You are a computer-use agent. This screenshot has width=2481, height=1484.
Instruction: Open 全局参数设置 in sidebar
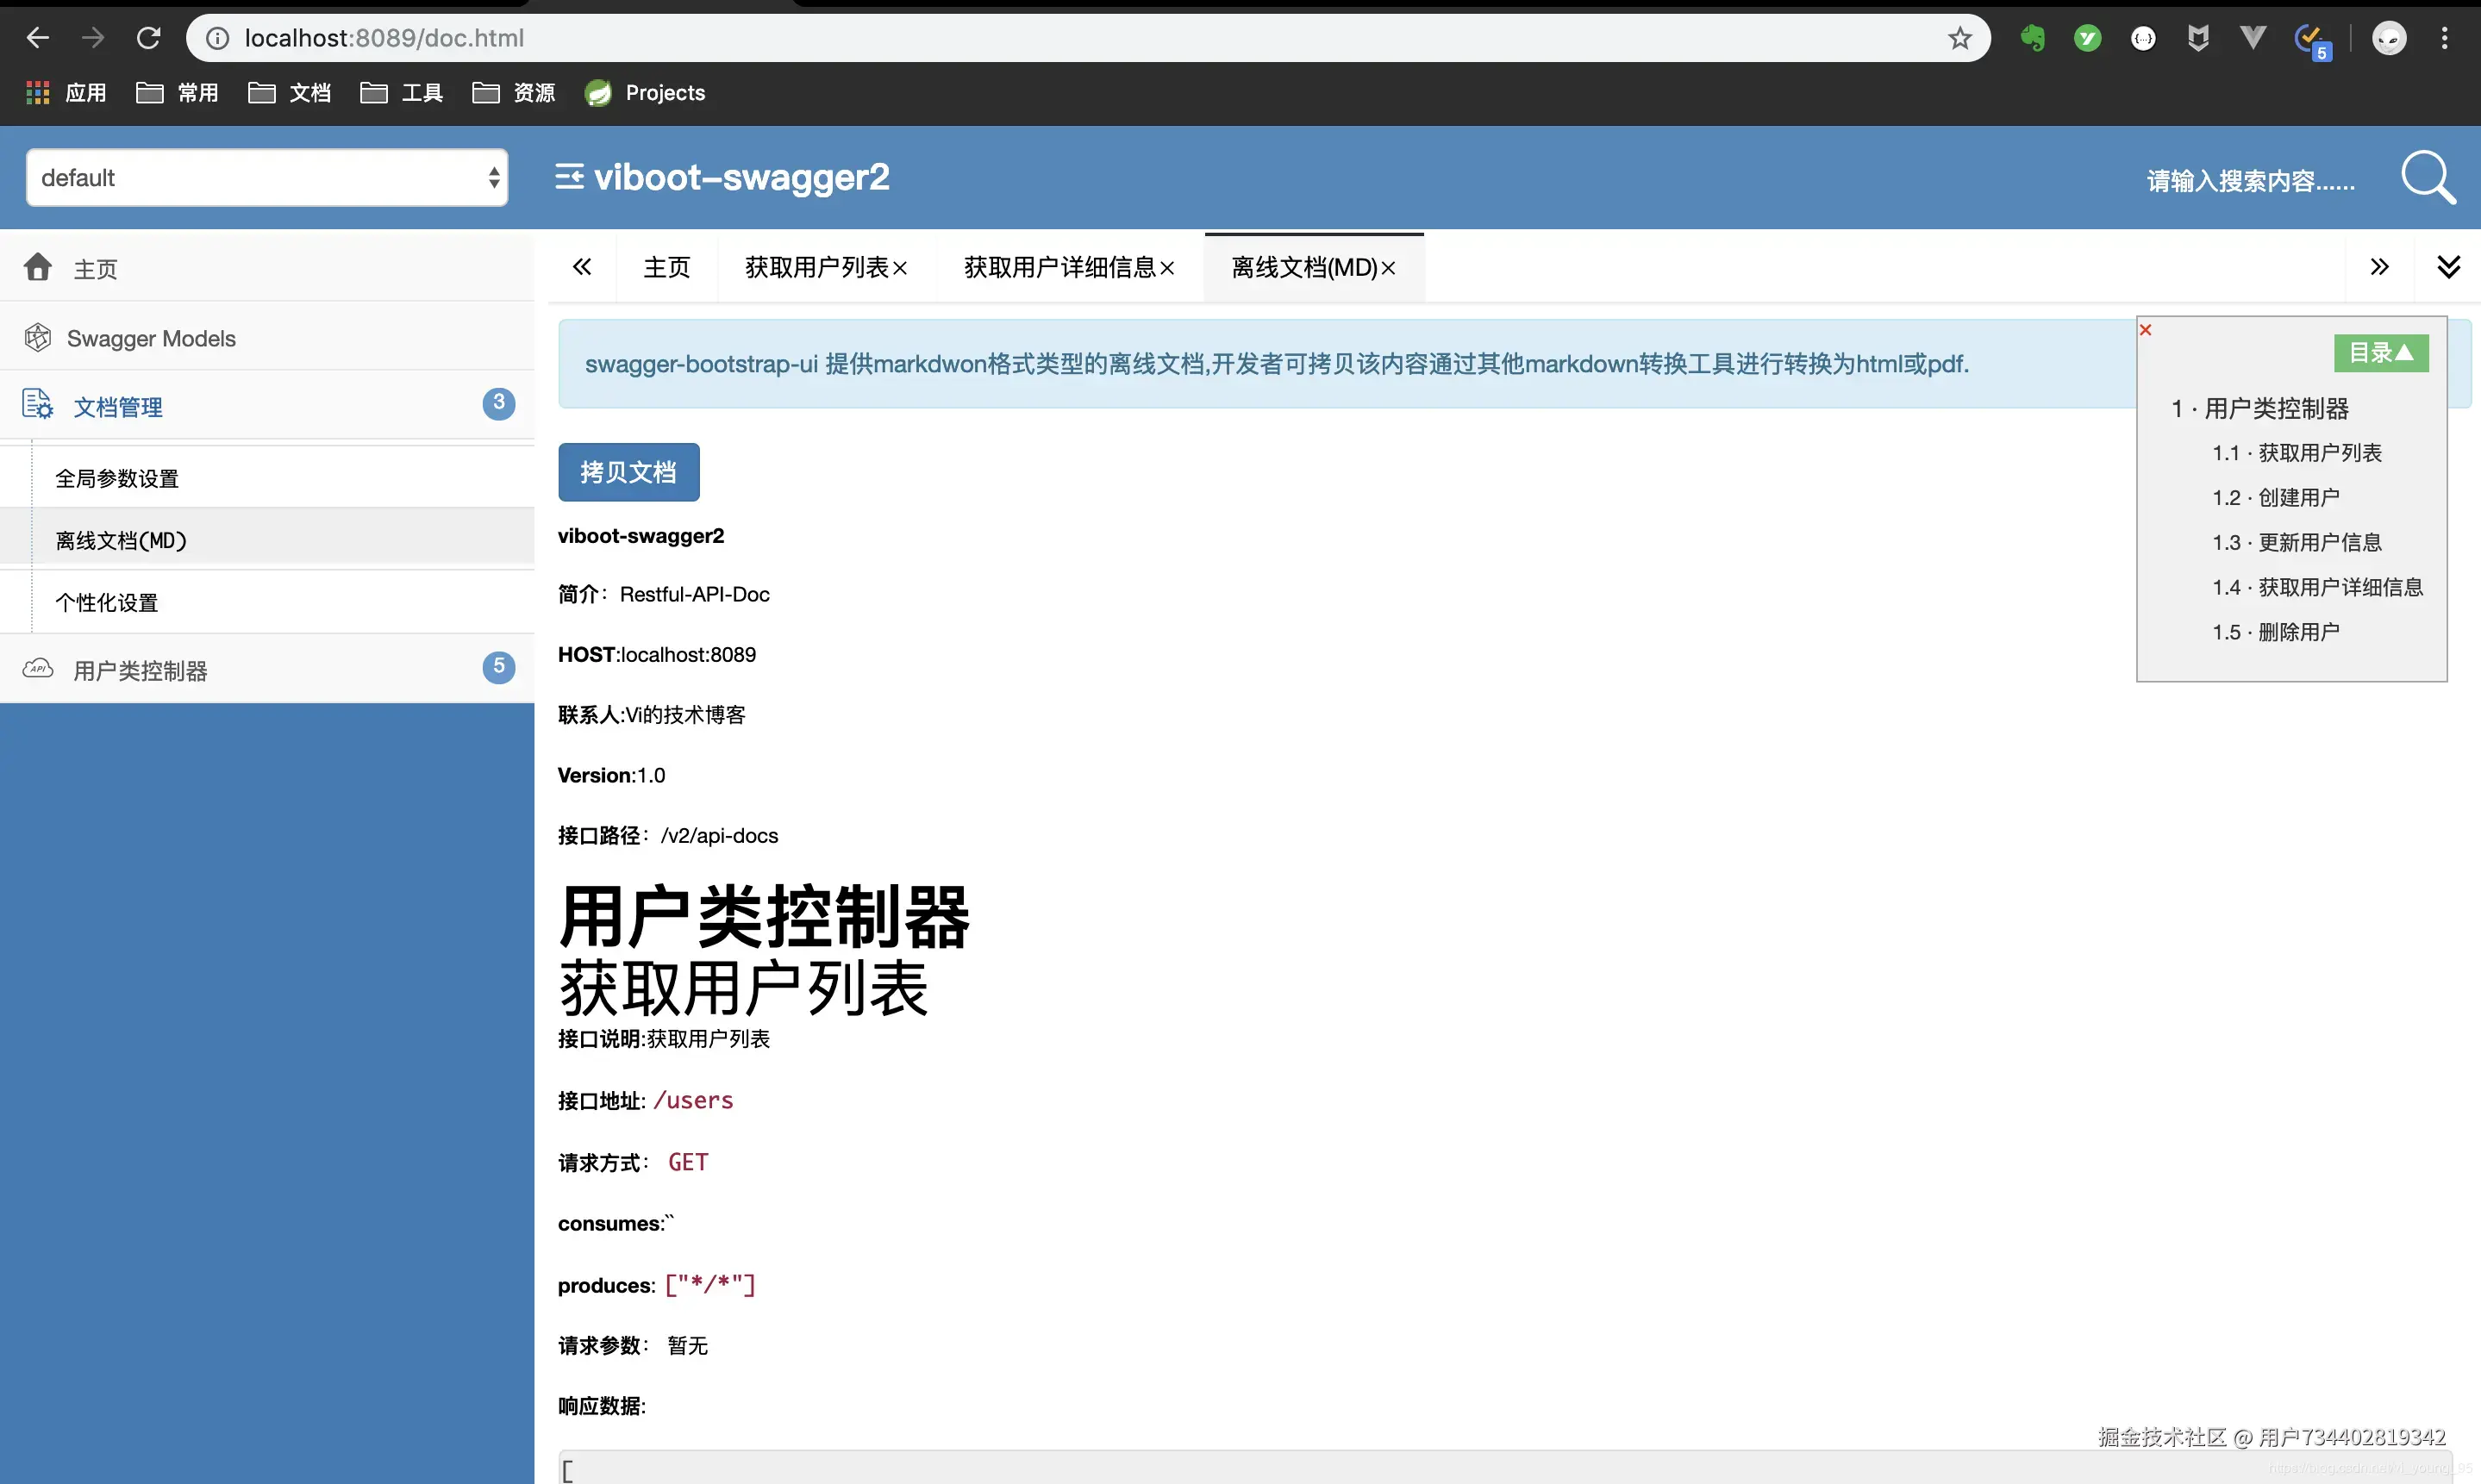[x=117, y=478]
